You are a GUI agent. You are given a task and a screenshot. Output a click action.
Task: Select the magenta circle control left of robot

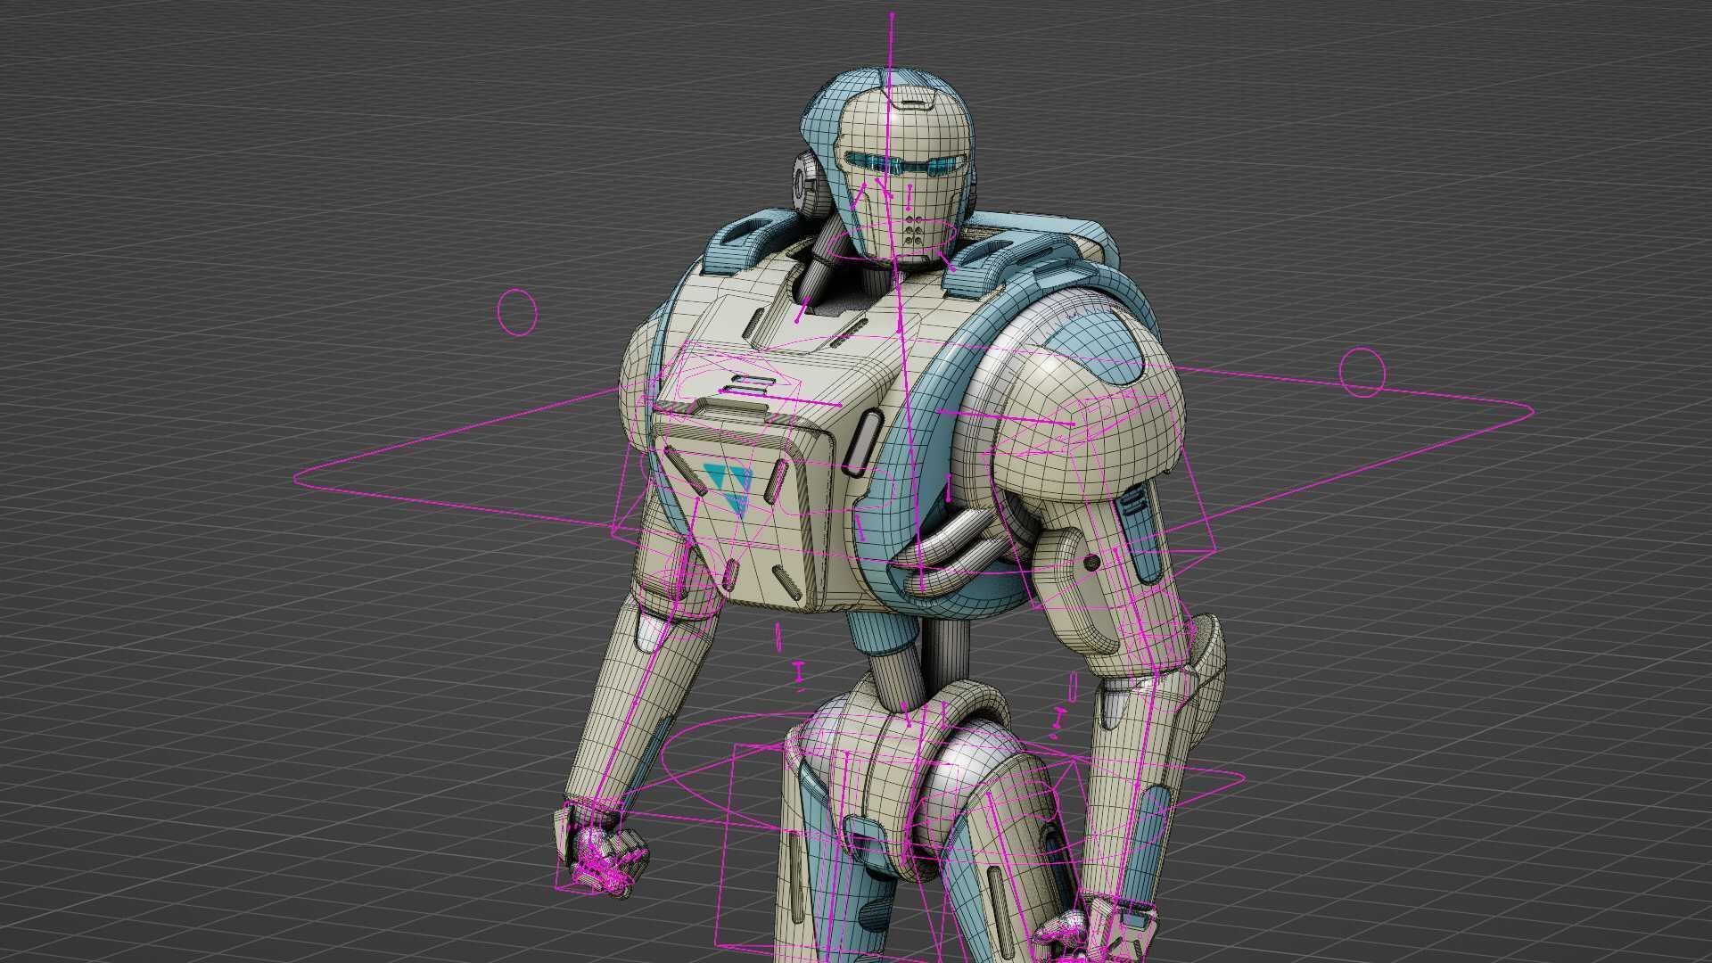516,312
